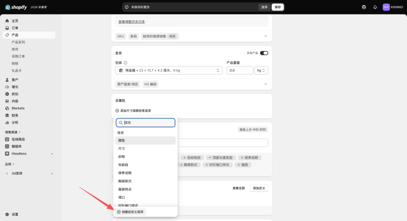
Task: Select 颜色 from the option list
Action: [x=145, y=140]
